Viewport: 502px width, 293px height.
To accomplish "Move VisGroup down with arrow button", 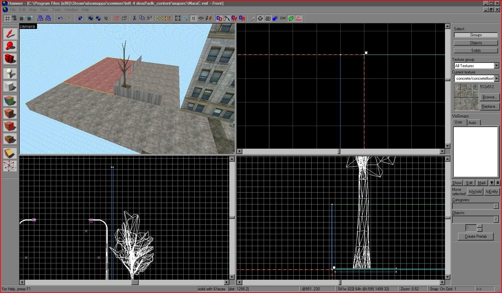I will click(498, 183).
